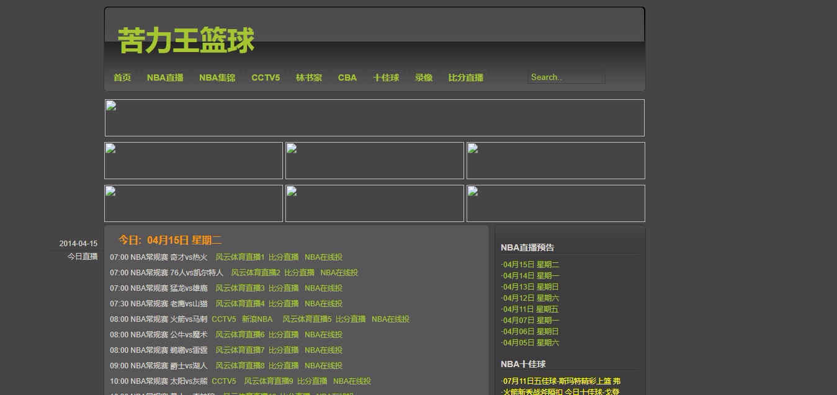This screenshot has width=837, height=395.
Task: Open the CCTV5 navigation tab
Action: click(266, 78)
